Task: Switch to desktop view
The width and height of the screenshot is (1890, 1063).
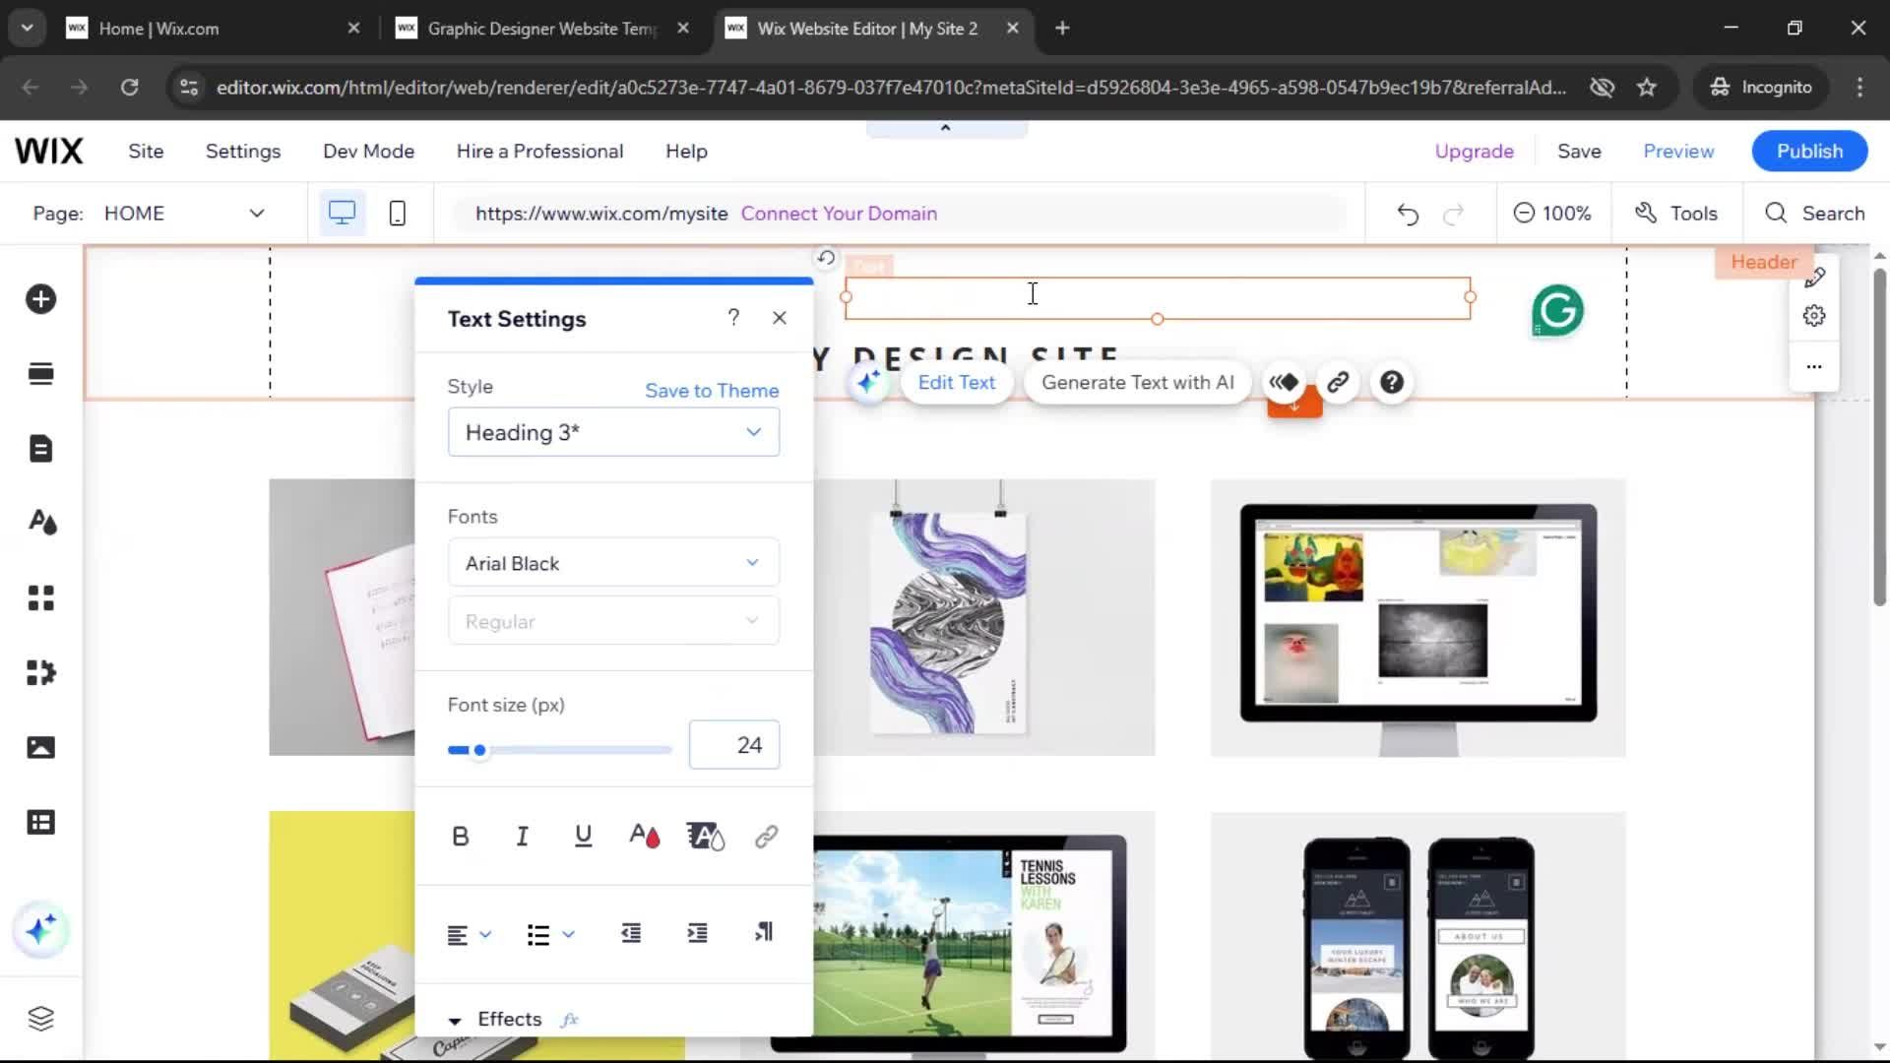Action: click(x=342, y=213)
